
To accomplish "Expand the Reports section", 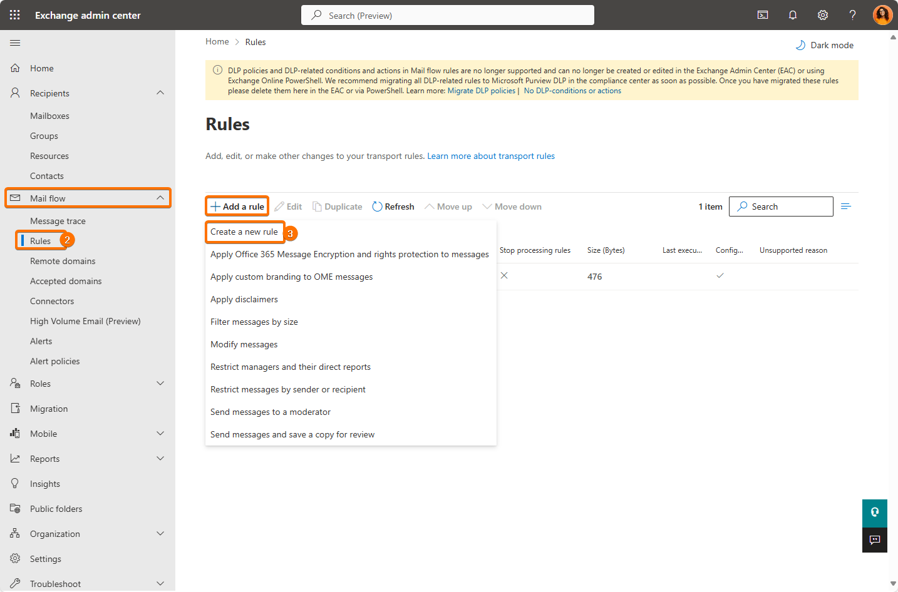I will click(160, 459).
